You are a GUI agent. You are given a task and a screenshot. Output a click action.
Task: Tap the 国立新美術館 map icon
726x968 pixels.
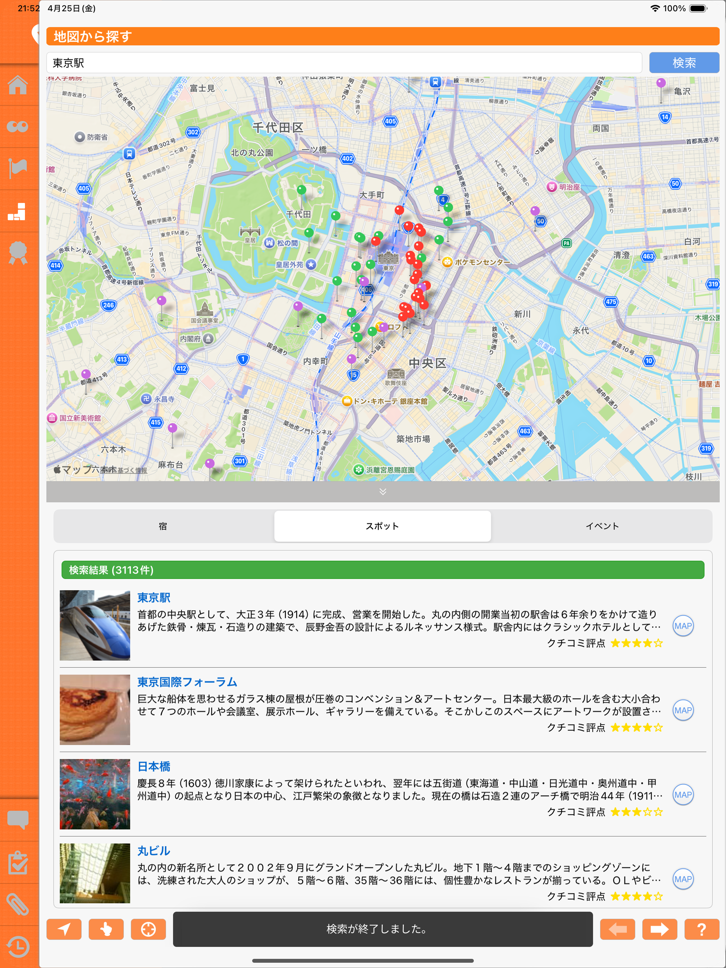pos(52,418)
